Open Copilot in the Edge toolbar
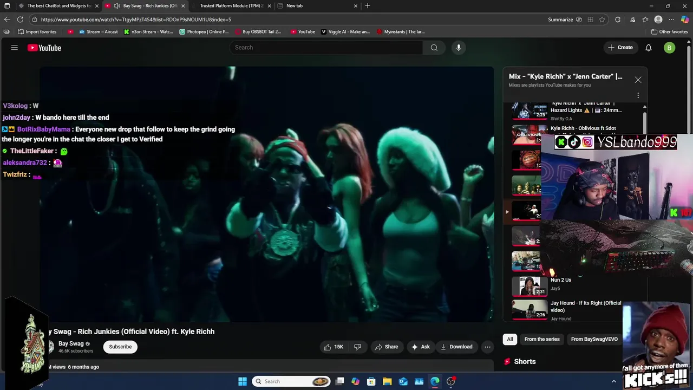 685,19
